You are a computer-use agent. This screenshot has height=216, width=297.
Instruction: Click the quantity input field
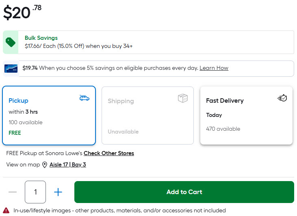click(x=35, y=192)
